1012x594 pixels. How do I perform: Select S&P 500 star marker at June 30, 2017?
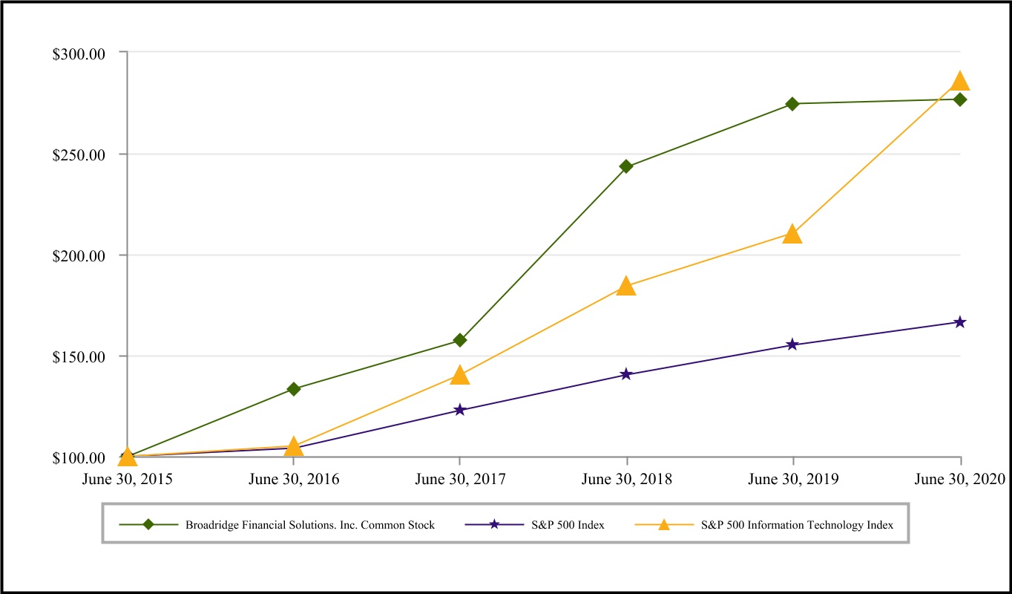pyautogui.click(x=460, y=410)
